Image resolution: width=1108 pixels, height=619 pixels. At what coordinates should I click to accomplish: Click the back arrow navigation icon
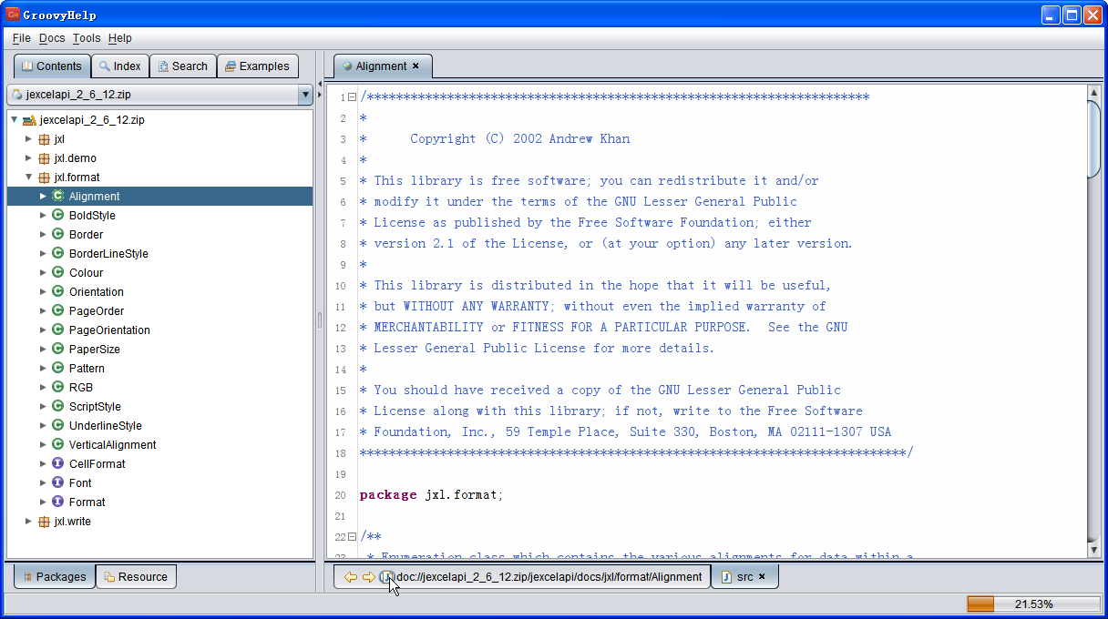[x=350, y=577]
